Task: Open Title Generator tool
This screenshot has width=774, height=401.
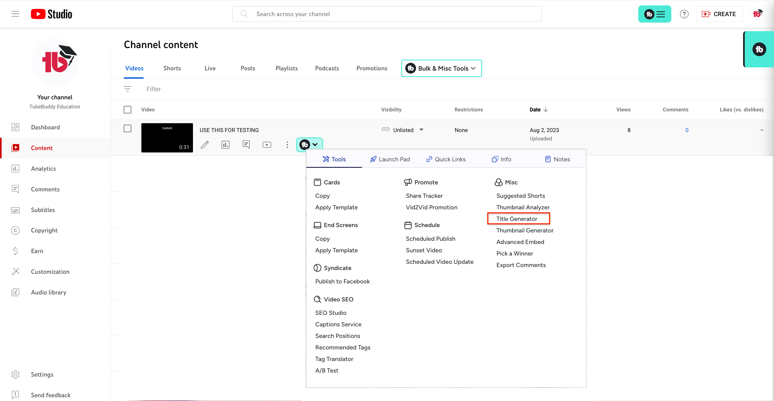Action: coord(517,219)
